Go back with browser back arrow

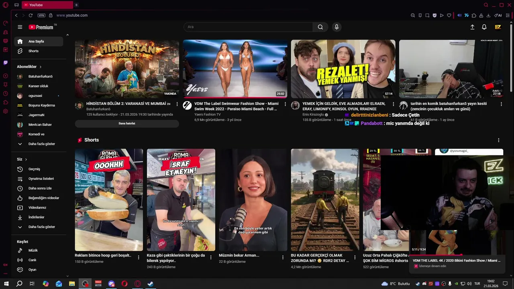[16, 15]
